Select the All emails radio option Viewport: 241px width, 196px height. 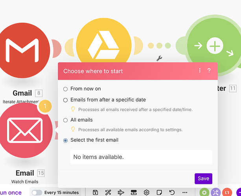point(66,120)
